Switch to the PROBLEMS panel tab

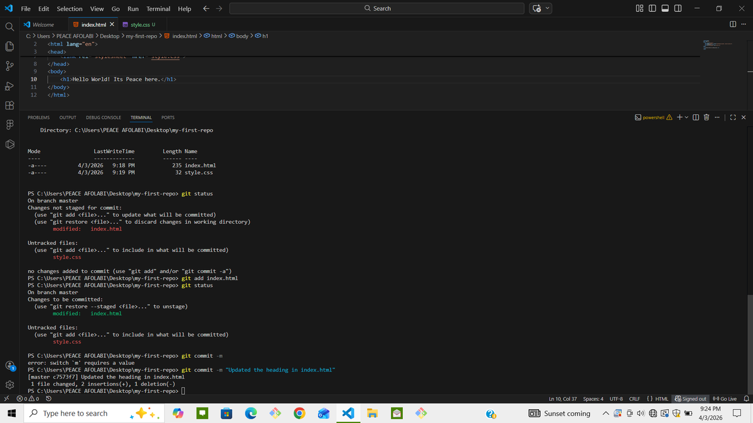(x=39, y=117)
